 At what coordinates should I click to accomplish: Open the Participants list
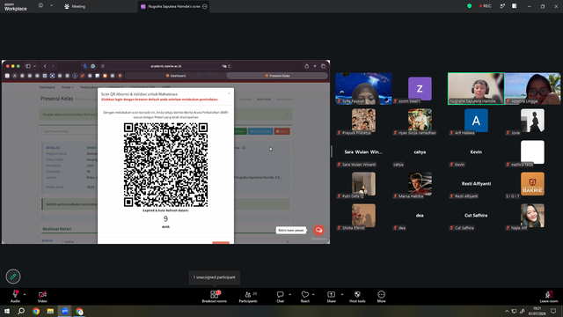click(248, 297)
